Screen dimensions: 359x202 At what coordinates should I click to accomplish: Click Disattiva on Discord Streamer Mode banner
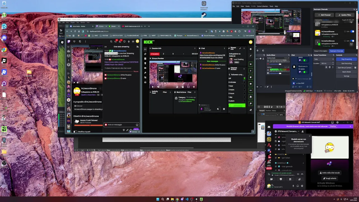point(333,126)
